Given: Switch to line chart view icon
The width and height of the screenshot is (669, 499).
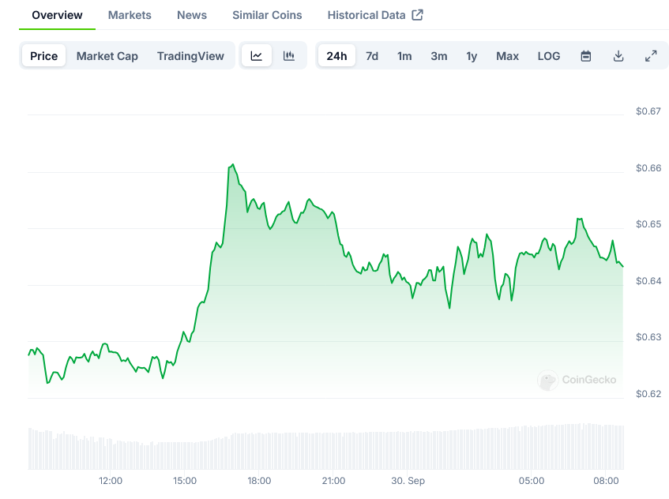Looking at the screenshot, I should 257,56.
